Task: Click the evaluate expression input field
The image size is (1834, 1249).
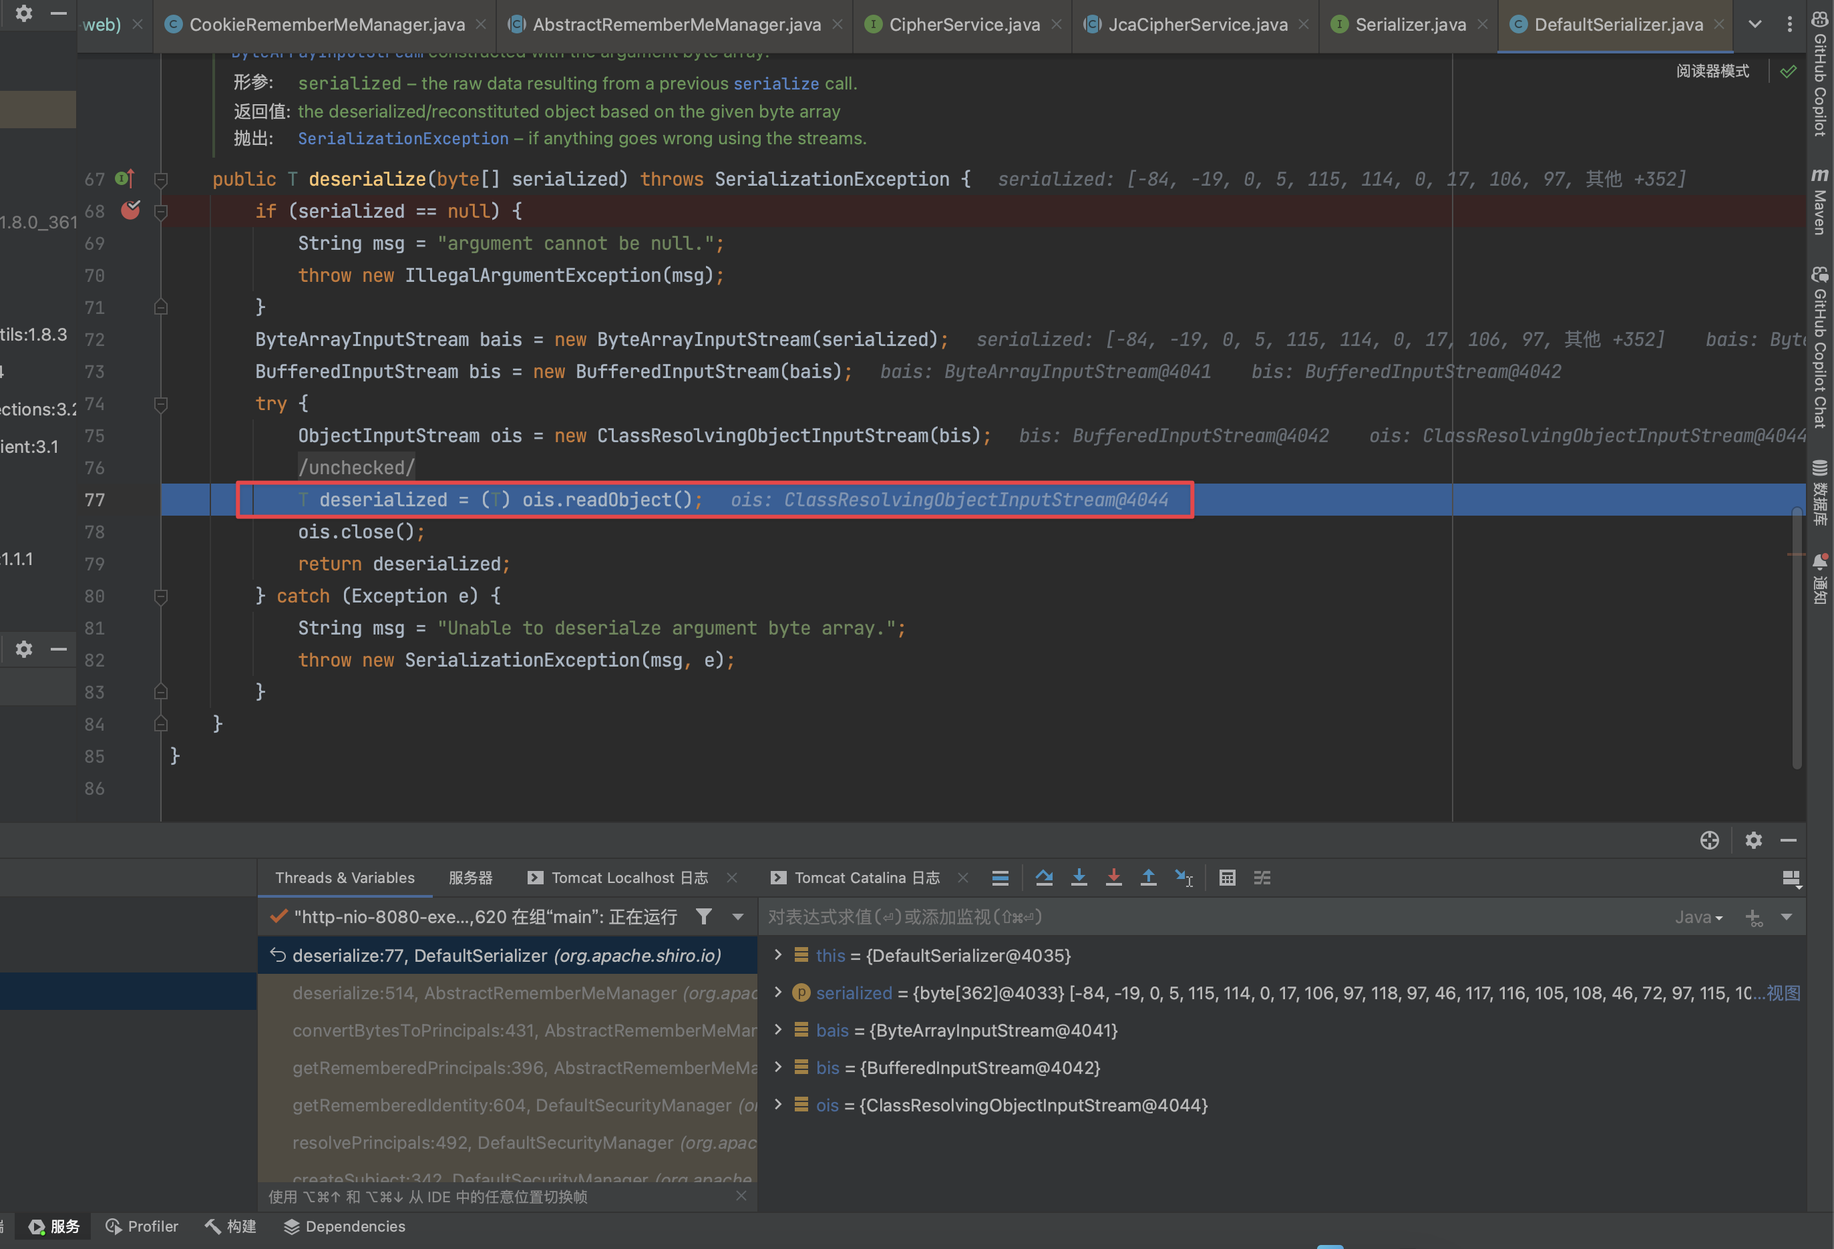Action: pyautogui.click(x=1216, y=917)
